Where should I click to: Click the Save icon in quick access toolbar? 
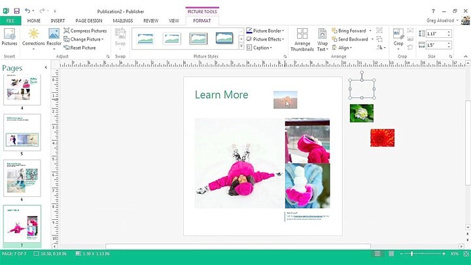(x=16, y=11)
